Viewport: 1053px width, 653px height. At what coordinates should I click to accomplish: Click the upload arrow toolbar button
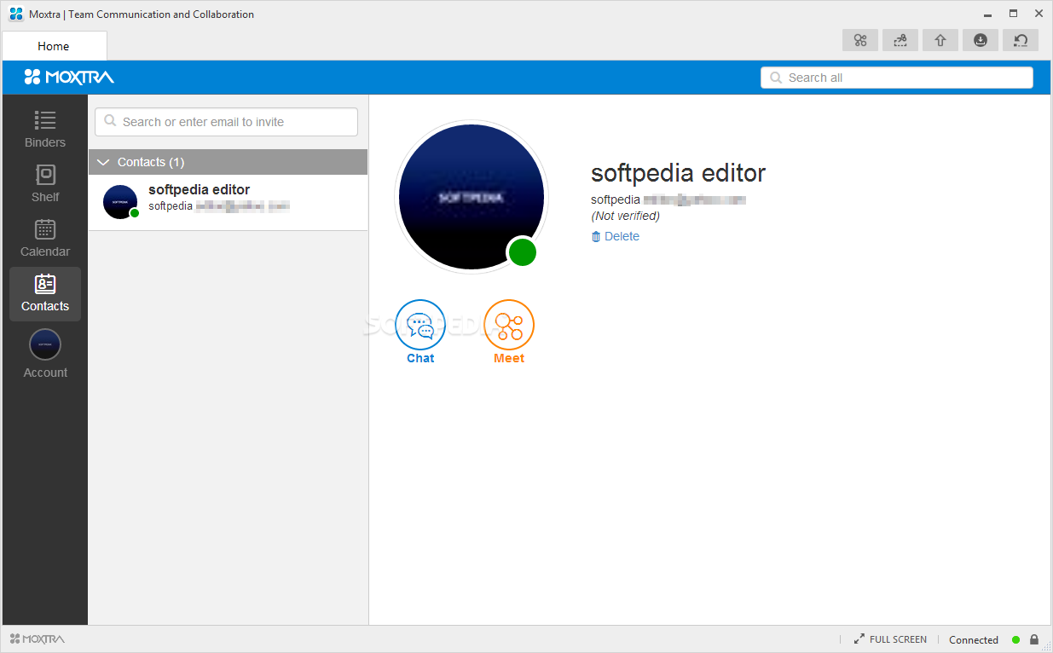coord(940,40)
